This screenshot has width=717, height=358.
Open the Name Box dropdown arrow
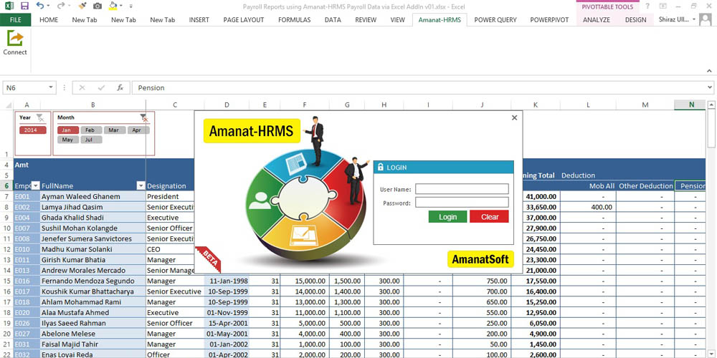[50, 87]
